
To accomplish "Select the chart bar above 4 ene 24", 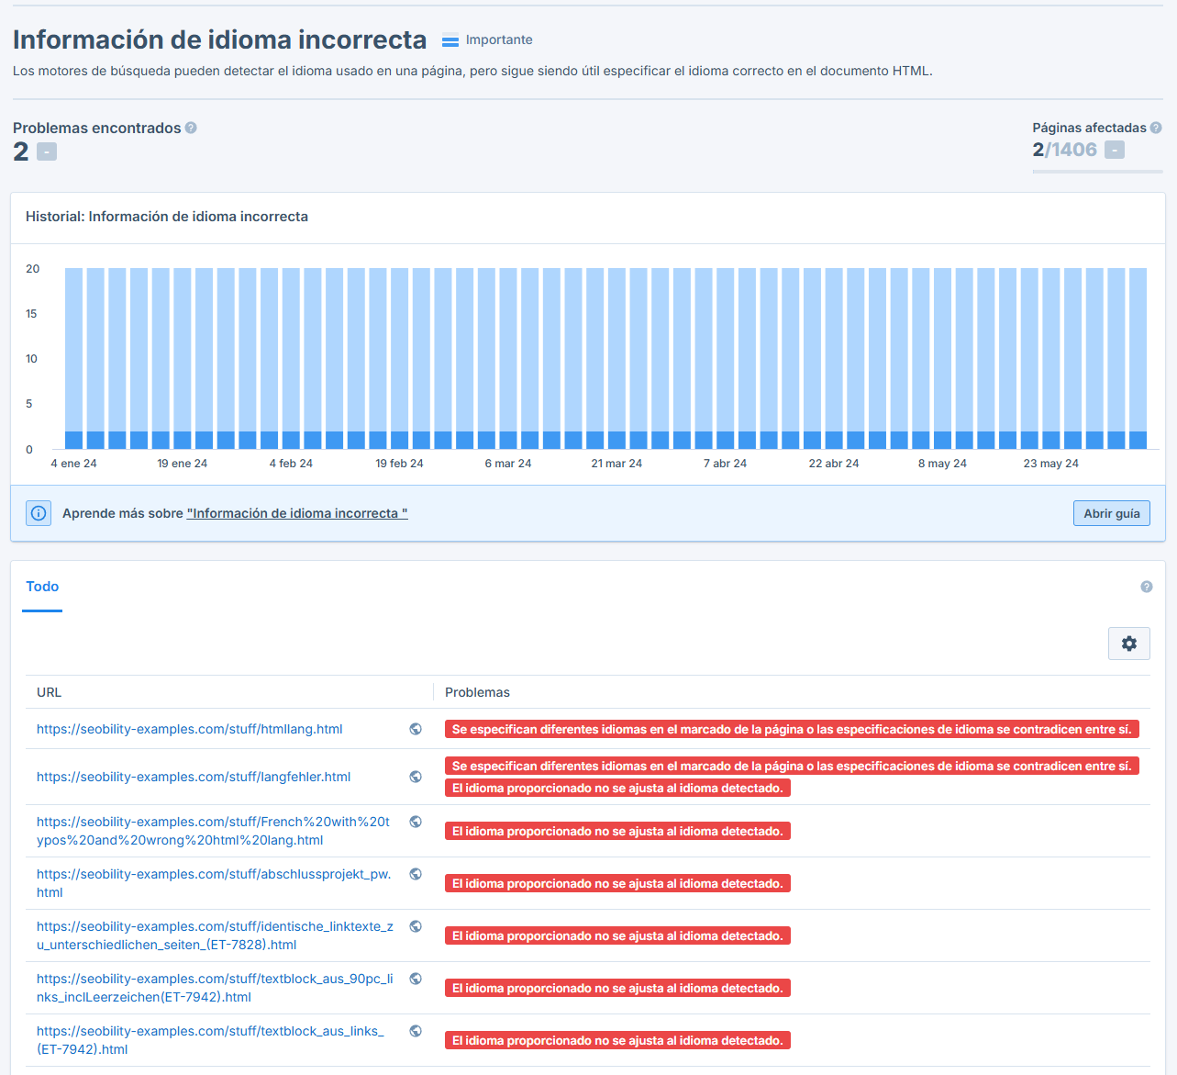I will pos(72,358).
